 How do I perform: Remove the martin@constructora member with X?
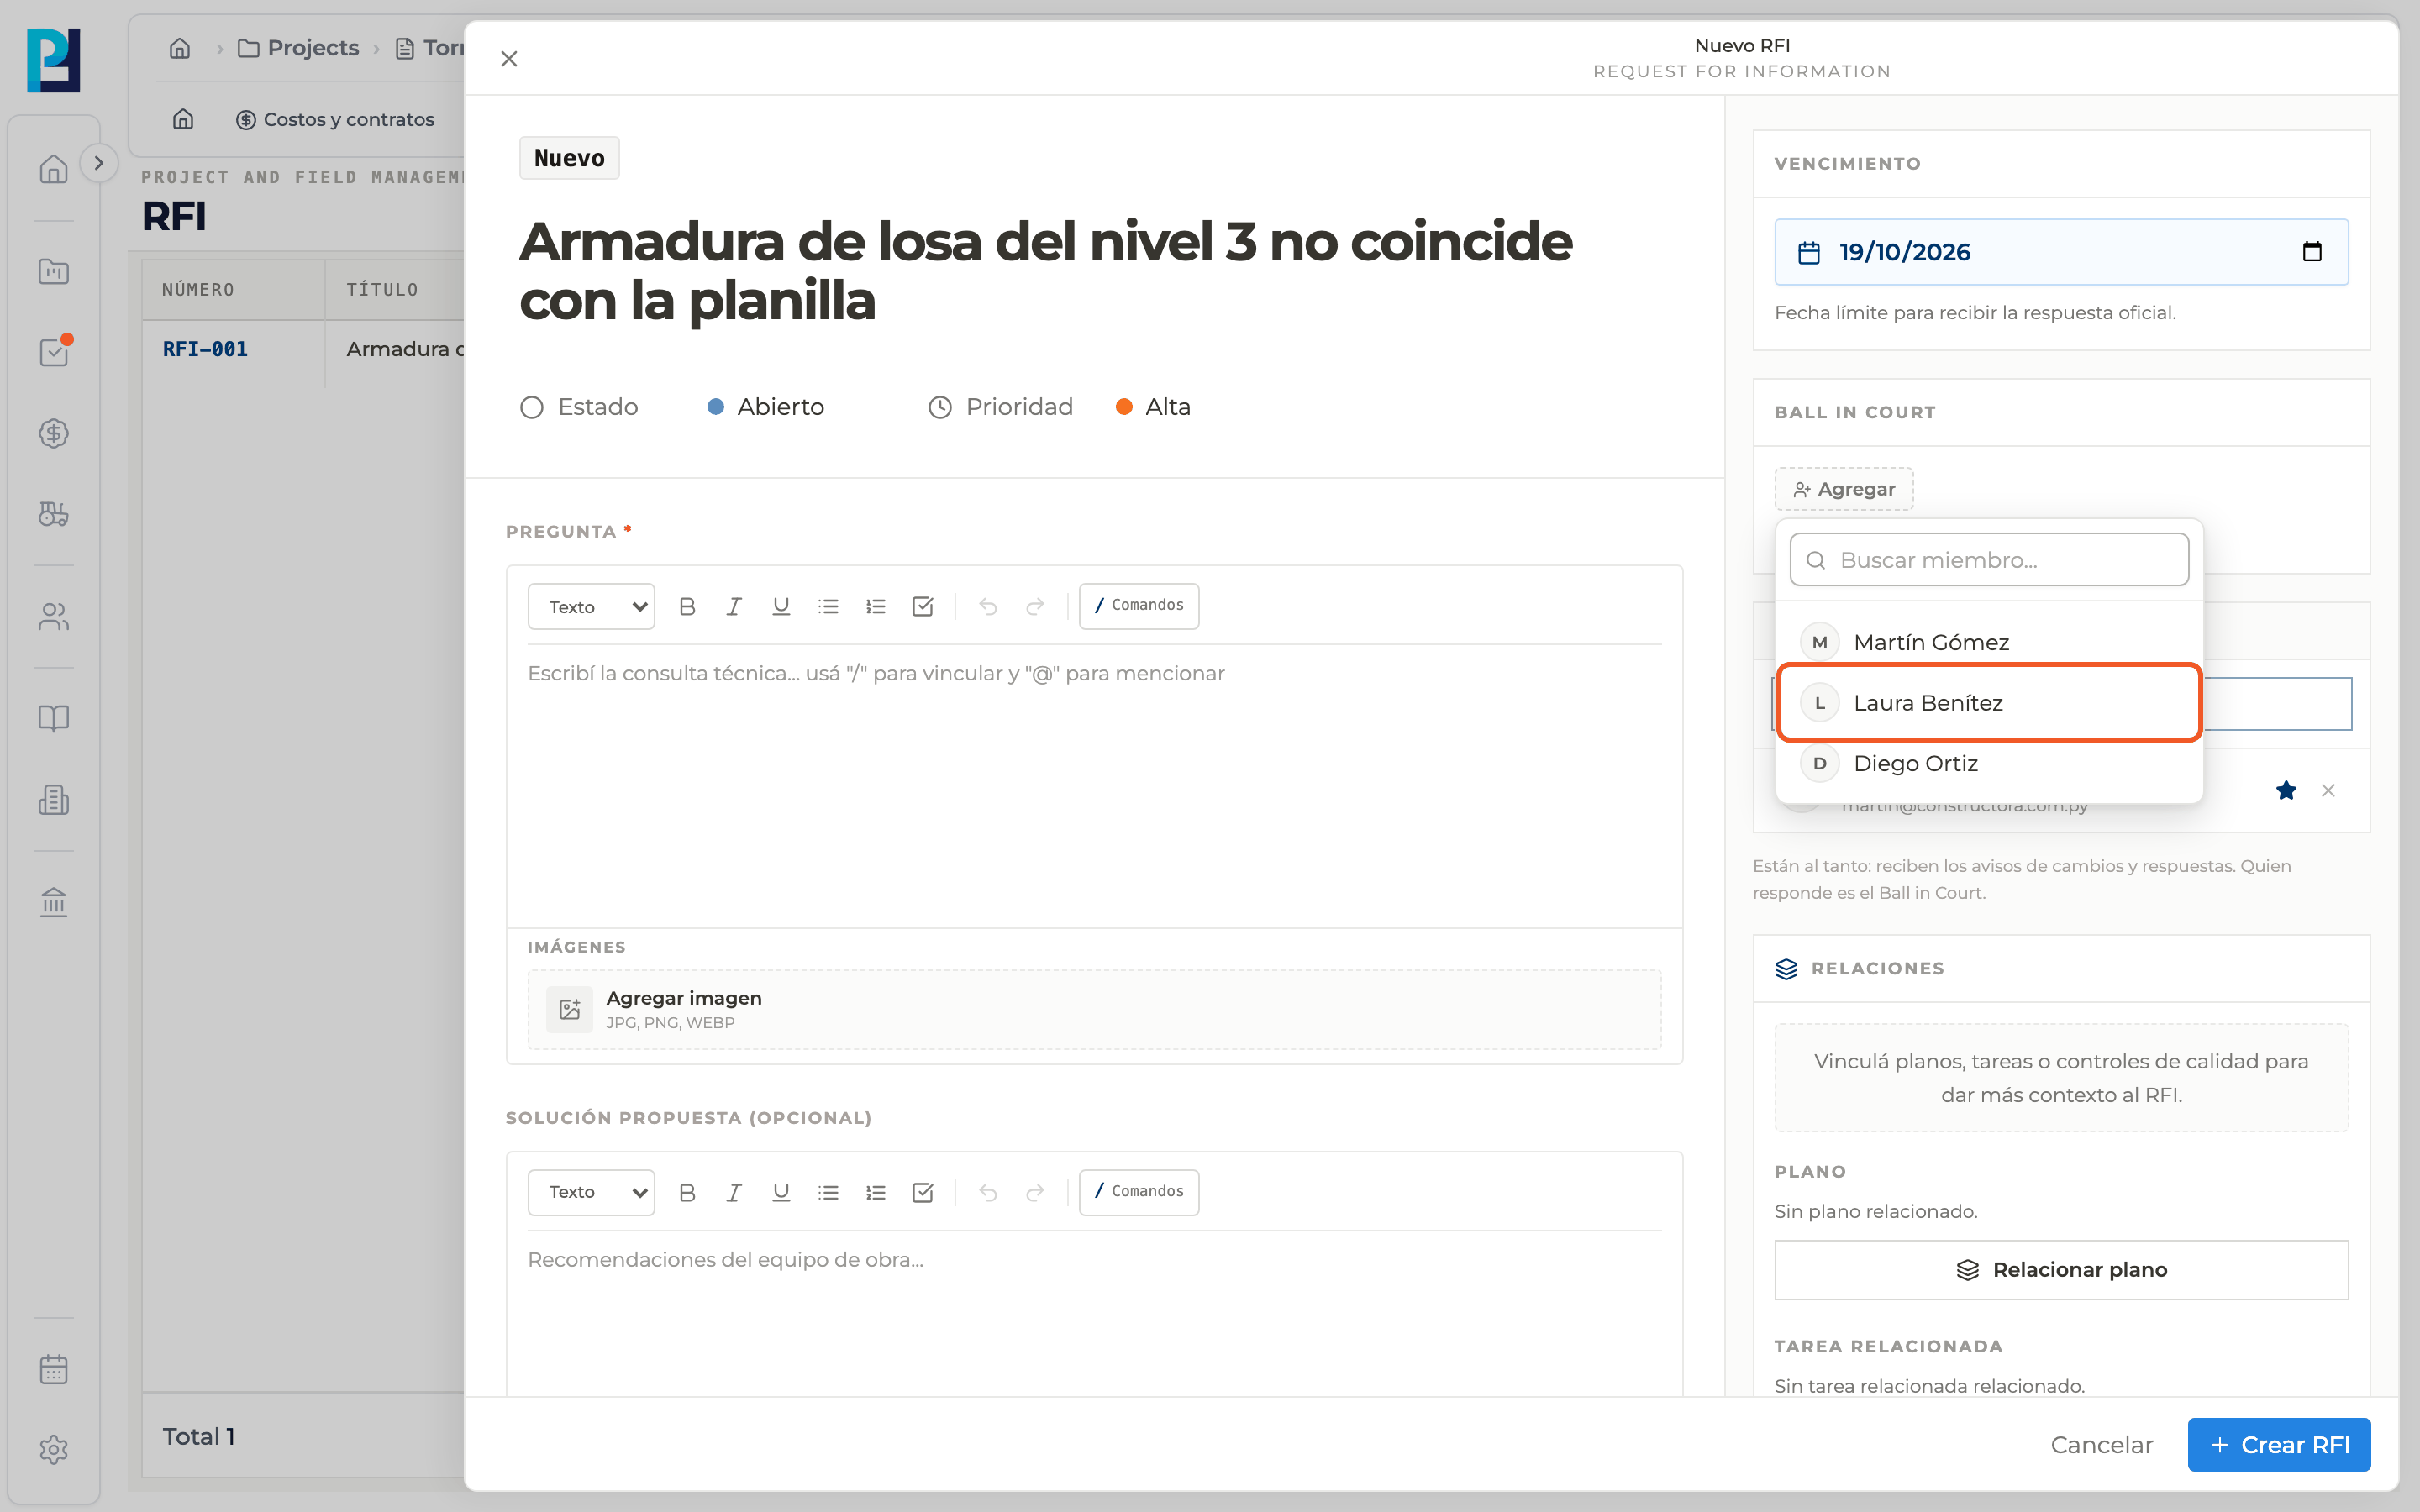(2328, 790)
